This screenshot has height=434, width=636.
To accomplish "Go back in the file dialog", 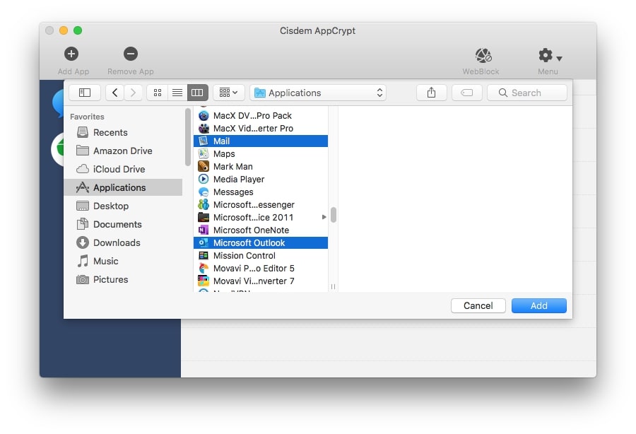I will 114,93.
